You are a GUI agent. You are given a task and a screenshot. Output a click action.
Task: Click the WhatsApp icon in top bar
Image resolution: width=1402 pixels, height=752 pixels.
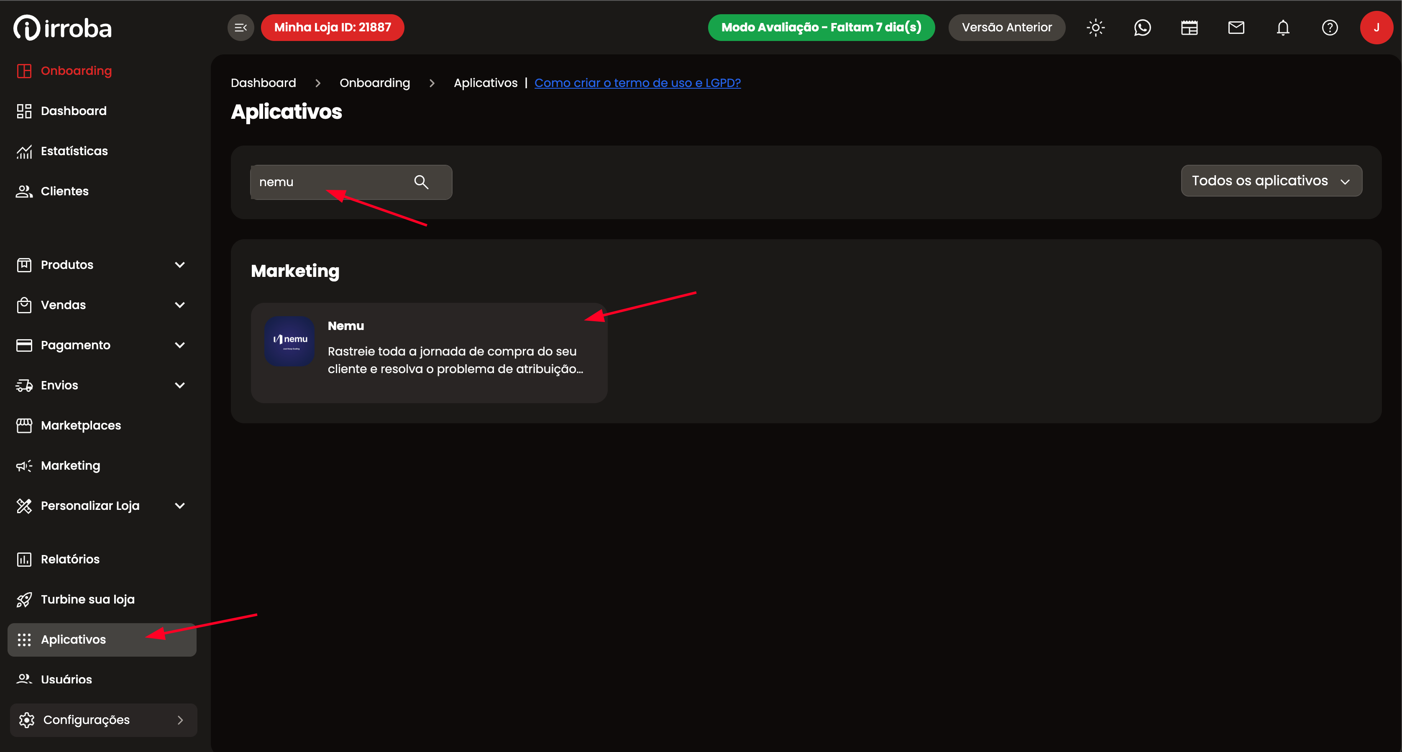1142,28
